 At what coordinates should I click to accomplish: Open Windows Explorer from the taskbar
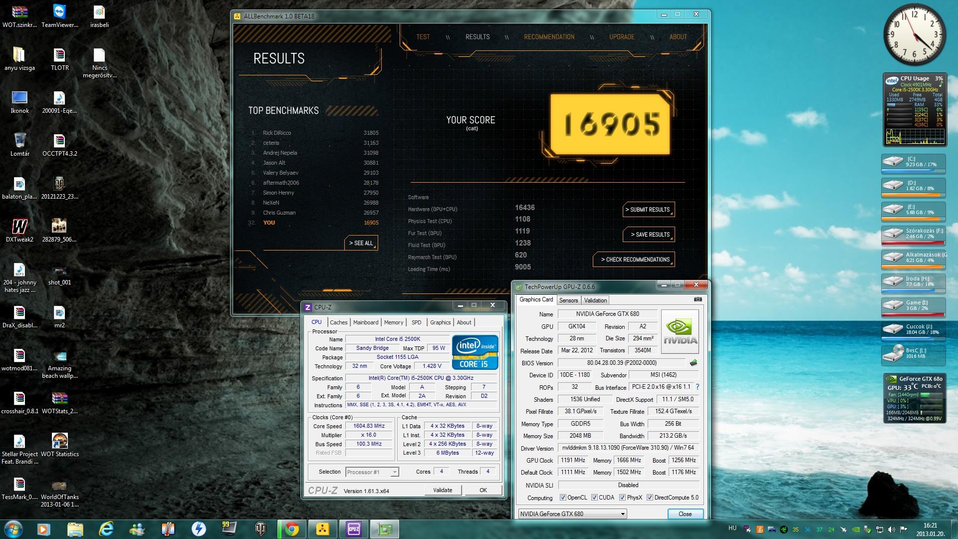(x=75, y=529)
